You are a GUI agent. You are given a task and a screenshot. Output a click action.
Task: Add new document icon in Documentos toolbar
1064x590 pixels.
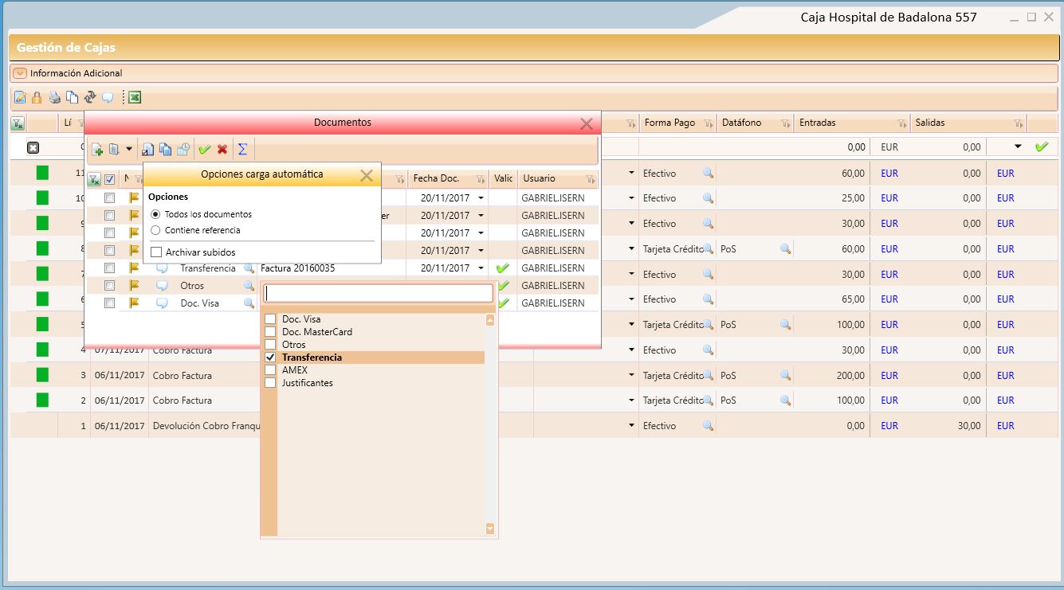(96, 149)
